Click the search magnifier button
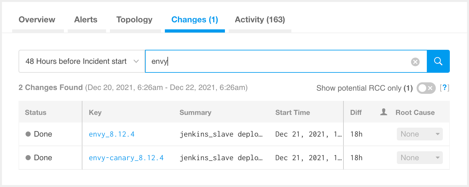 (438, 61)
